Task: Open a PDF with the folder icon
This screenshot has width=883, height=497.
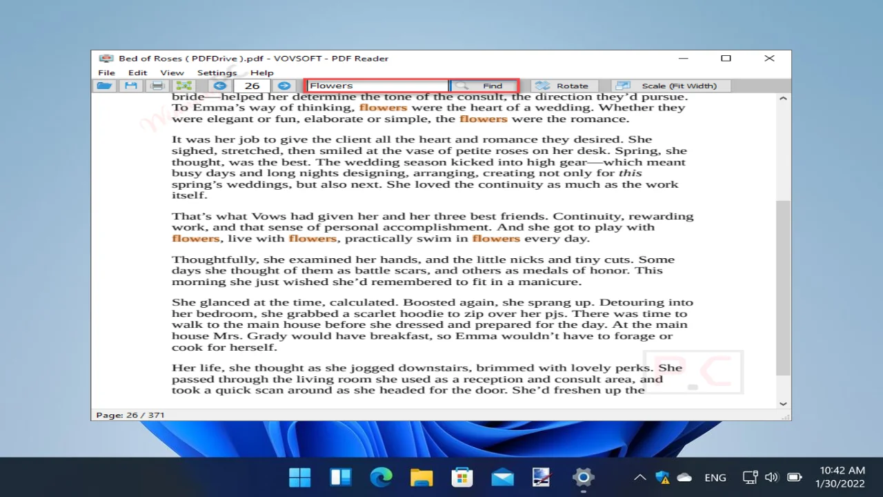Action: click(105, 86)
